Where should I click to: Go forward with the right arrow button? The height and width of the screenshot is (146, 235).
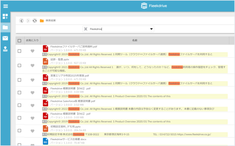pos(28,20)
